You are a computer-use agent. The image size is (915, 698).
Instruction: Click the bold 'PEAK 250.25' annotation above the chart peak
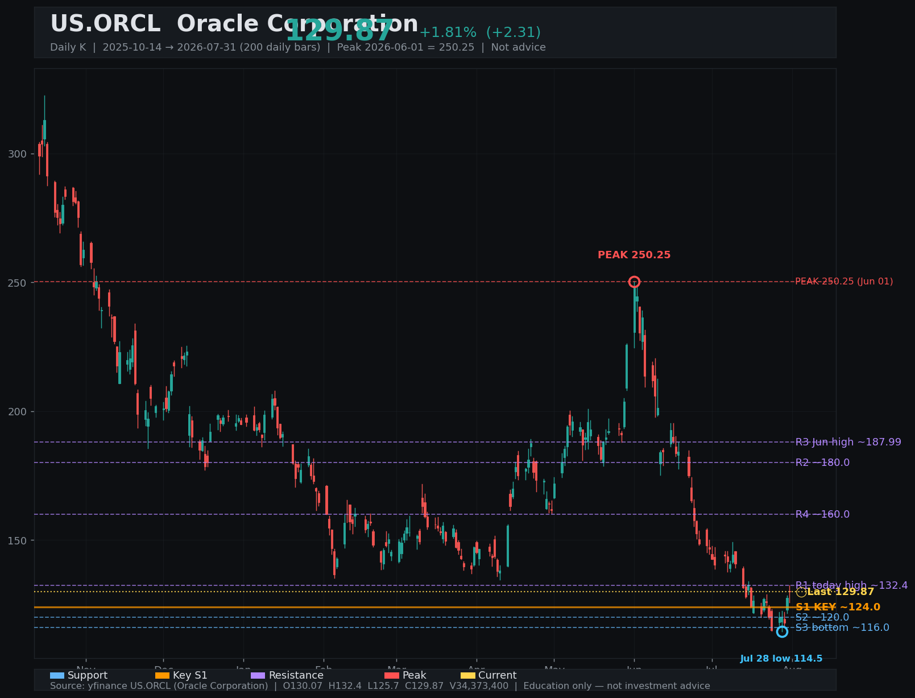coord(634,255)
